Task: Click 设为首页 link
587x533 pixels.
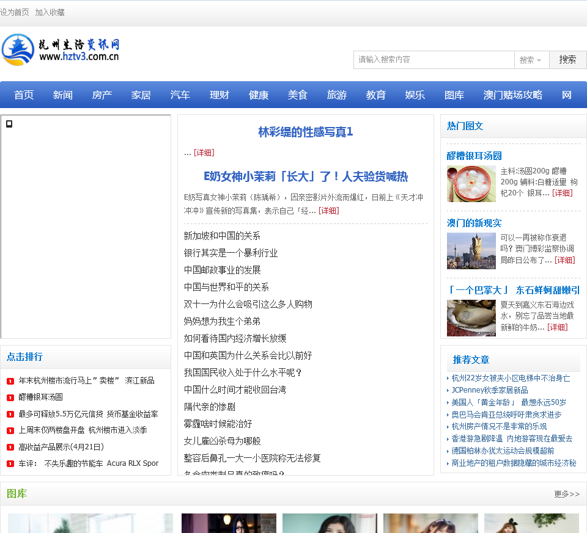Action: (15, 12)
